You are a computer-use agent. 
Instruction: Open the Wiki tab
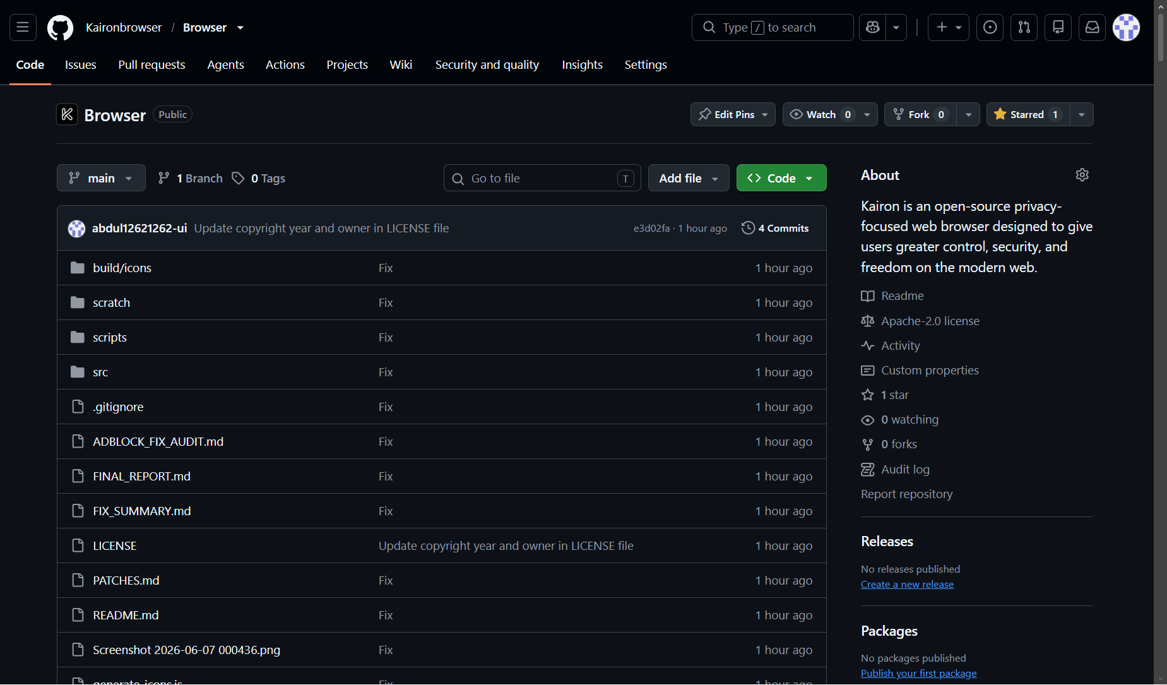click(x=401, y=64)
